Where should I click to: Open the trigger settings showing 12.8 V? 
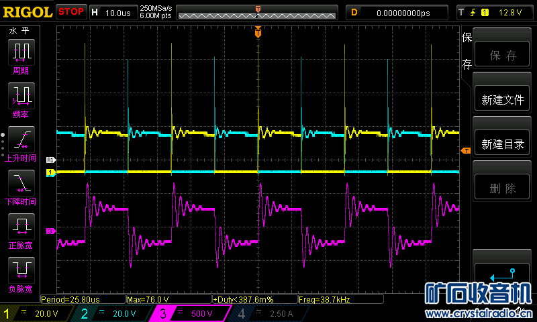[495, 13]
